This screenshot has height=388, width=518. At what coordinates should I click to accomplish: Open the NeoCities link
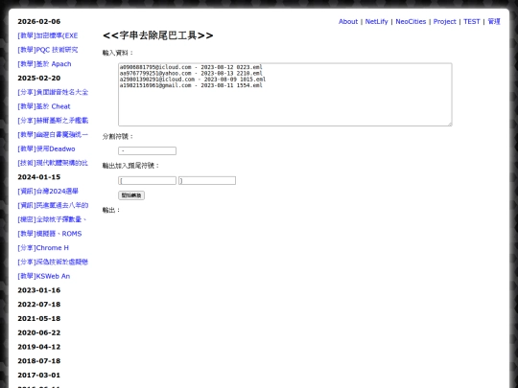411,21
